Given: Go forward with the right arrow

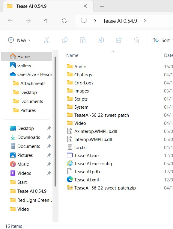Looking at the screenshot, I should point(28,21).
